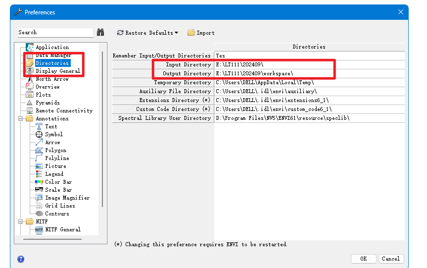Click the Plots icon
Image resolution: width=427 pixels, height=268 pixels.
(x=30, y=95)
